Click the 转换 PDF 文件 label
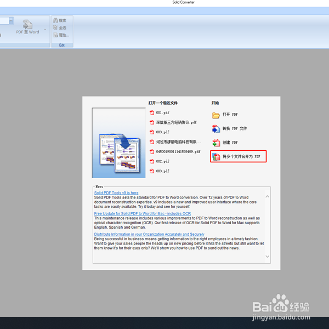This screenshot has height=329, width=329. [235, 128]
